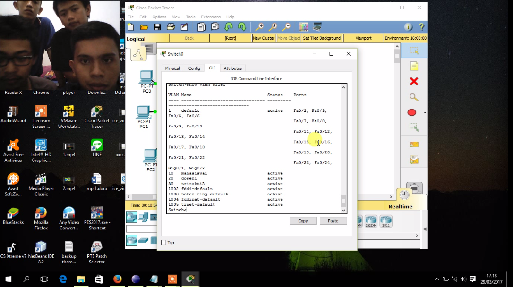Switch to the CLI tab of Switch0
Viewport: 513px width, 287px height.
[212, 68]
